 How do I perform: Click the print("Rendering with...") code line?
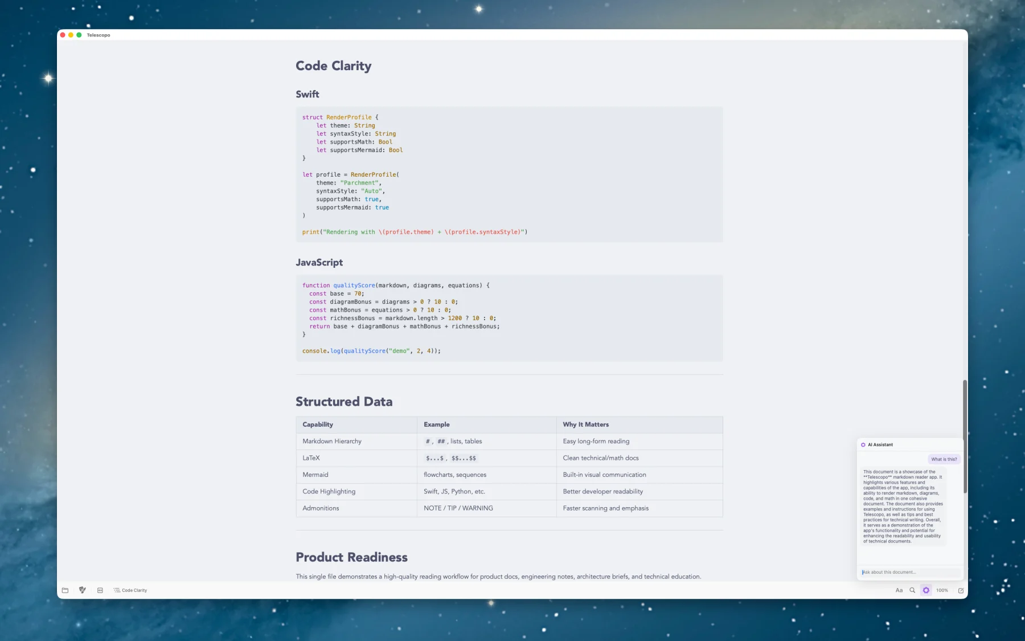tap(415, 232)
